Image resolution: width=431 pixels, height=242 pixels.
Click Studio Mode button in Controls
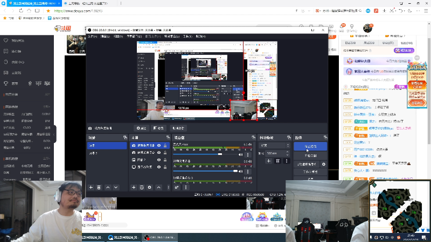310,172
